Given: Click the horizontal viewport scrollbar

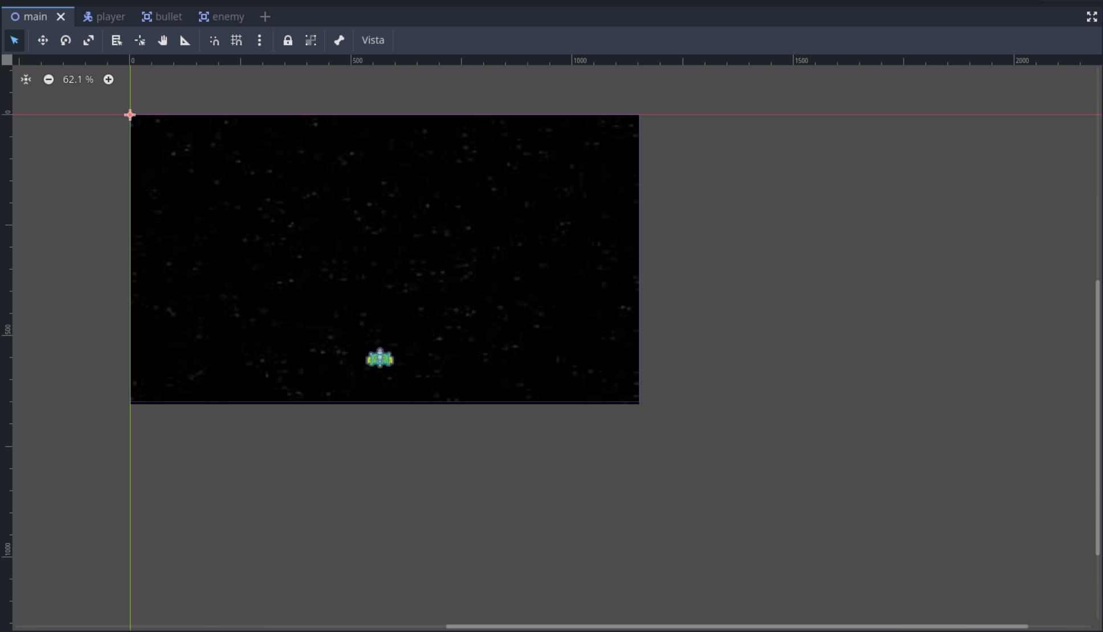Looking at the screenshot, I should pos(736,626).
